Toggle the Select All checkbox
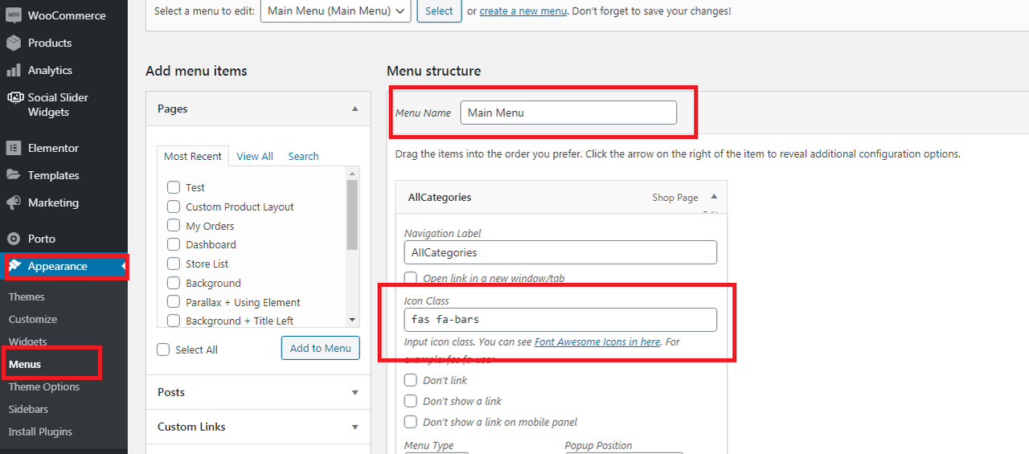Image resolution: width=1029 pixels, height=454 pixels. 163,350
